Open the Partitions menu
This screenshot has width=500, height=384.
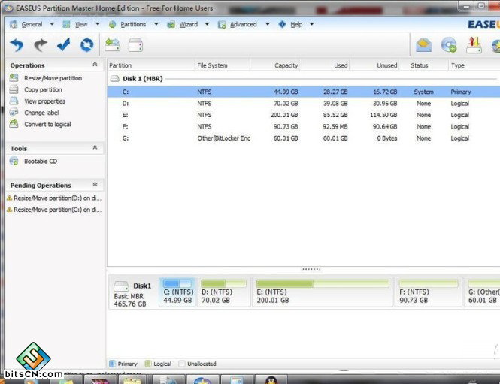[133, 24]
